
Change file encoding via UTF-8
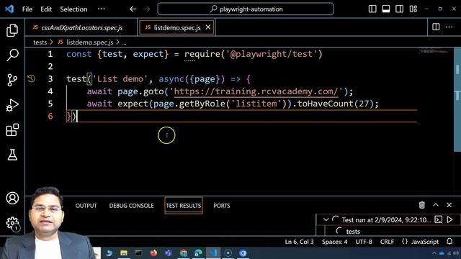[x=364, y=242]
